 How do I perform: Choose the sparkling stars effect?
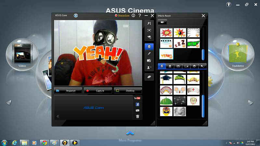tap(180, 101)
